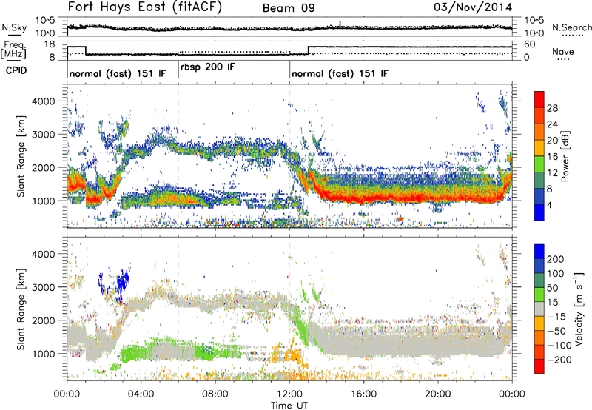
Task: Click the "Nave" legend label
Action: click(x=563, y=51)
